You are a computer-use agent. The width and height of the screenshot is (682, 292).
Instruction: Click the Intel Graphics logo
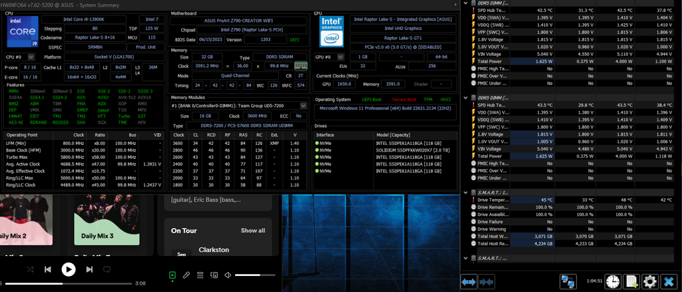[x=332, y=31]
